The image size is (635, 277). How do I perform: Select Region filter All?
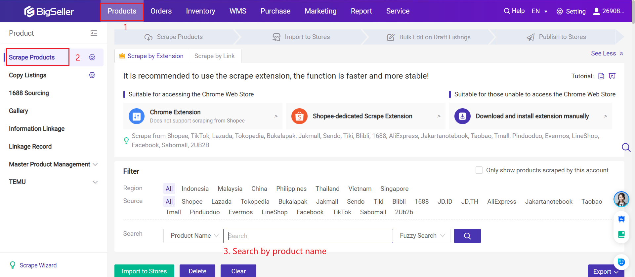(x=169, y=189)
